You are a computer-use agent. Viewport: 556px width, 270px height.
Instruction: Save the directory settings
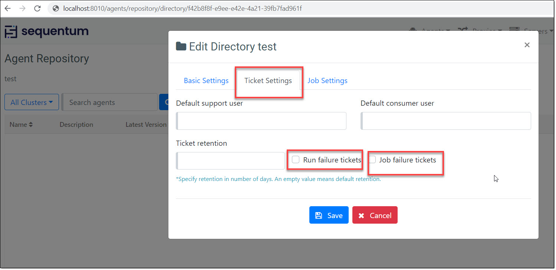pos(329,215)
